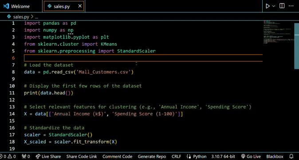Open errors and warnings problems indicator
This screenshot has height=160, width=299.
tap(8, 156)
